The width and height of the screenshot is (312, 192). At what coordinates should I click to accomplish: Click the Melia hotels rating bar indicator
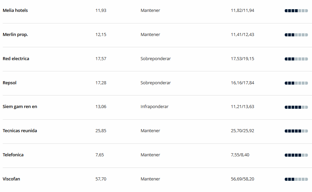(x=296, y=11)
